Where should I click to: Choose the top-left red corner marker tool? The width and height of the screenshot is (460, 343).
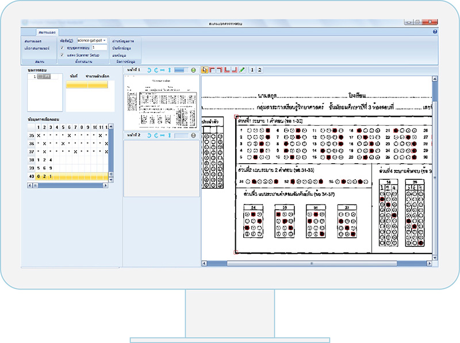pos(213,70)
